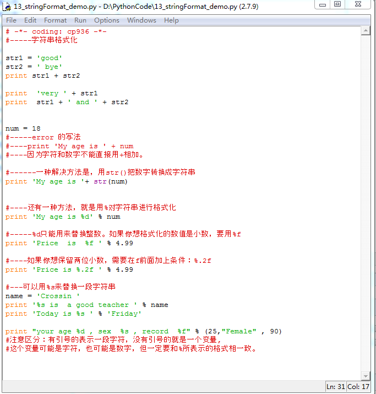The width and height of the screenshot is (376, 394).
Task: Open the File menu
Action: [x=11, y=20]
